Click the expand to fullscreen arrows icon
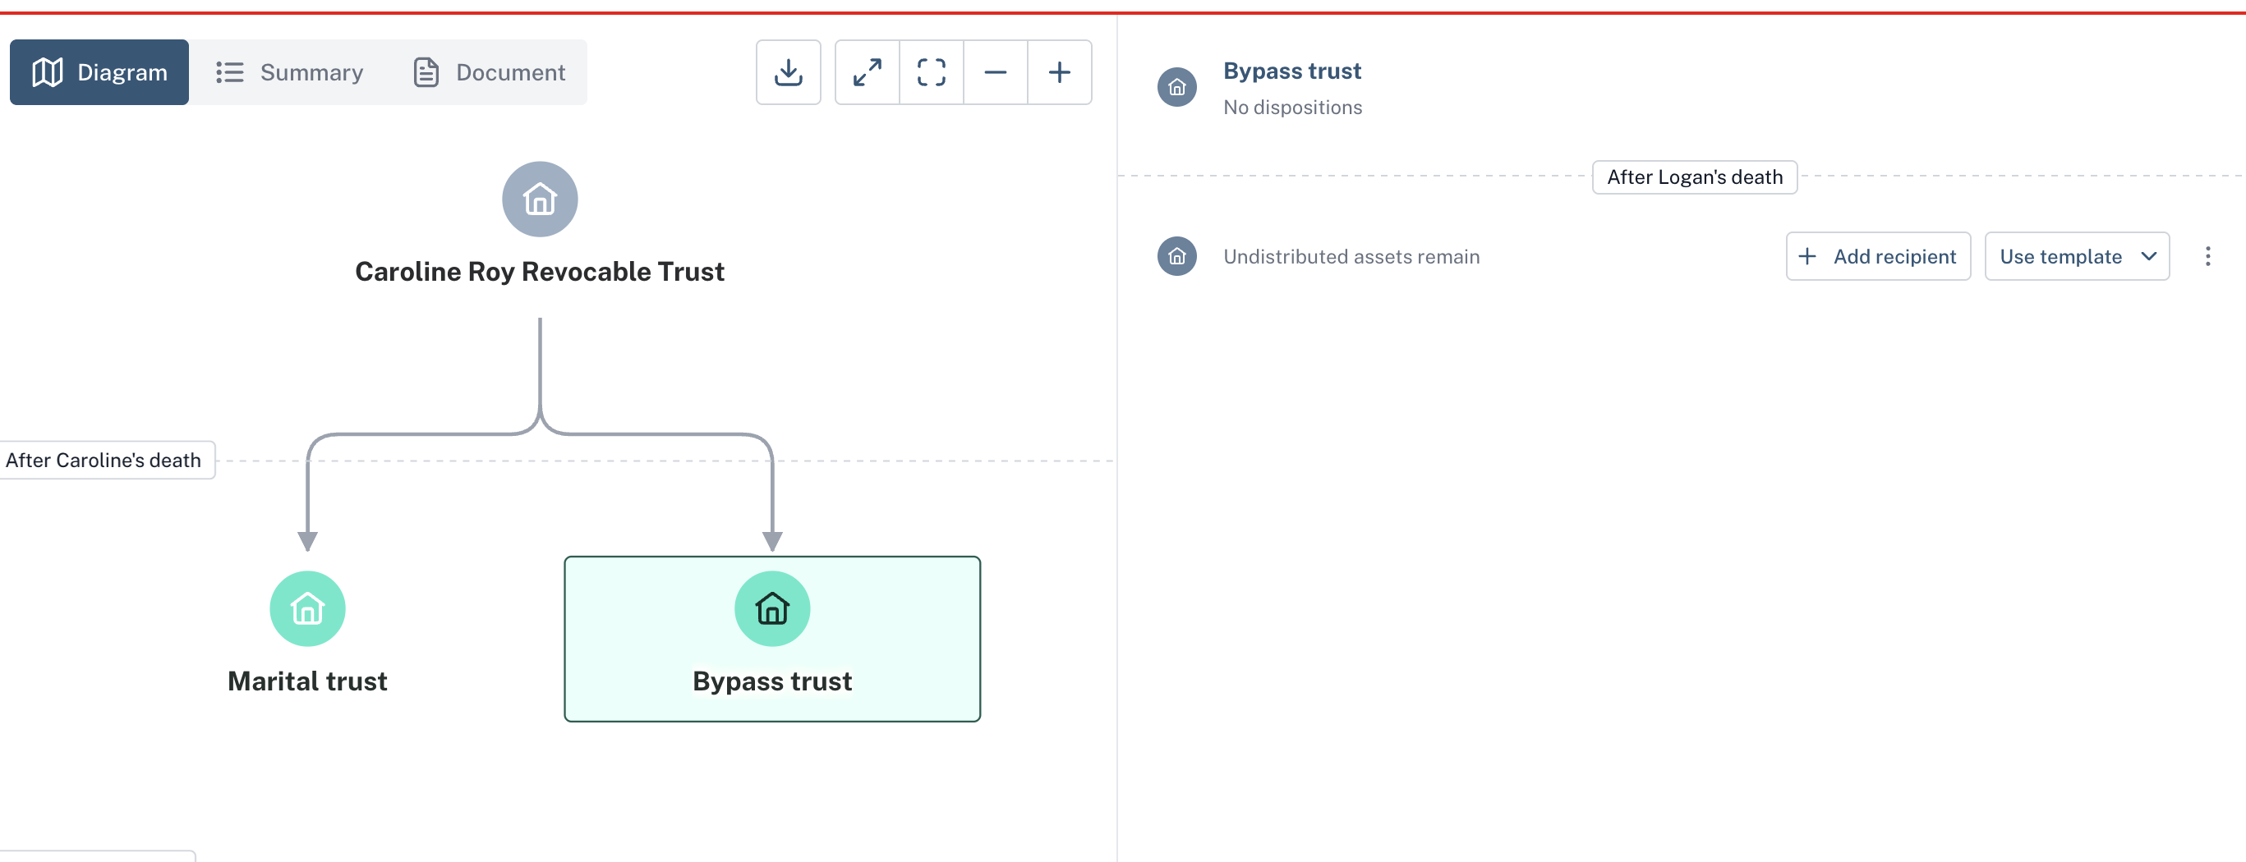The image size is (2246, 862). click(x=867, y=72)
